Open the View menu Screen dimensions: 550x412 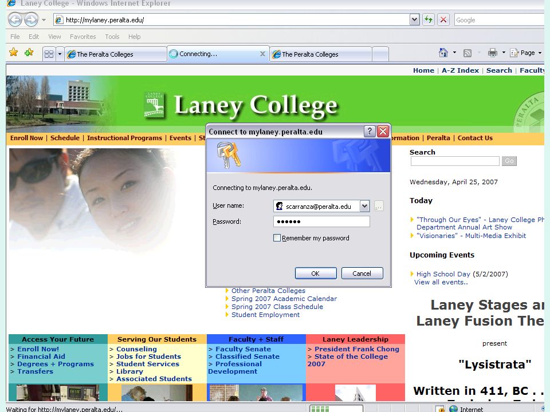pyautogui.click(x=54, y=37)
